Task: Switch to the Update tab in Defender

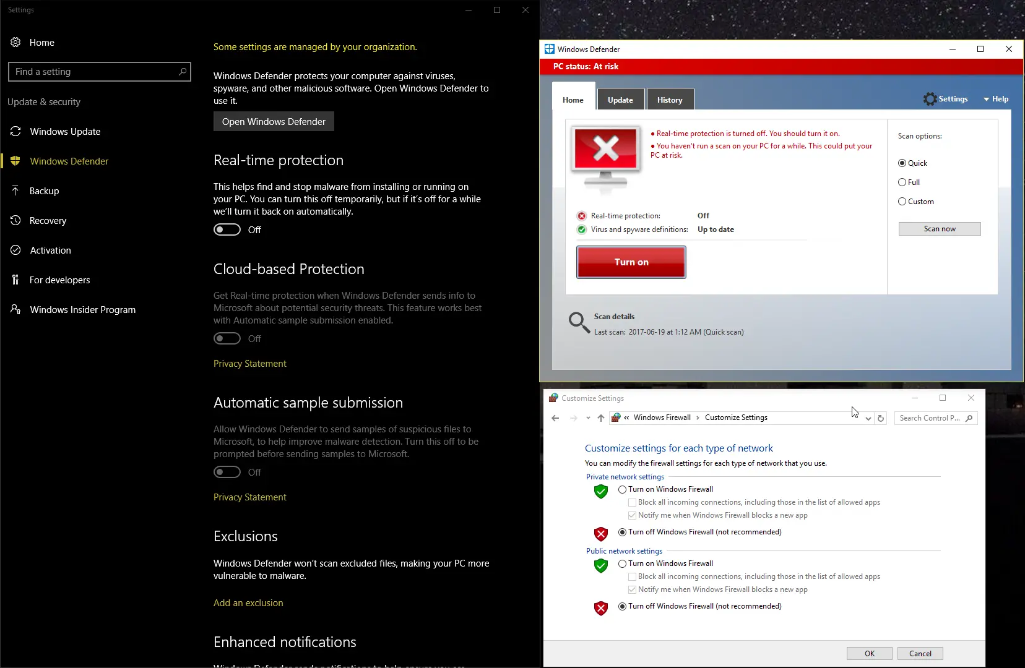Action: pyautogui.click(x=620, y=100)
